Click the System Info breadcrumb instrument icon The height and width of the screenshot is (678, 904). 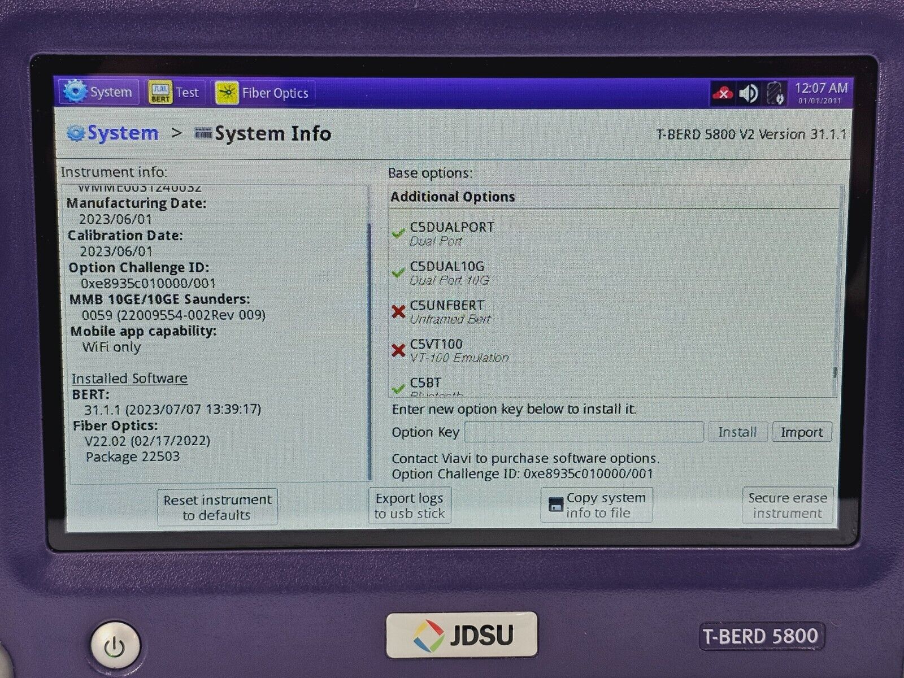tap(203, 133)
